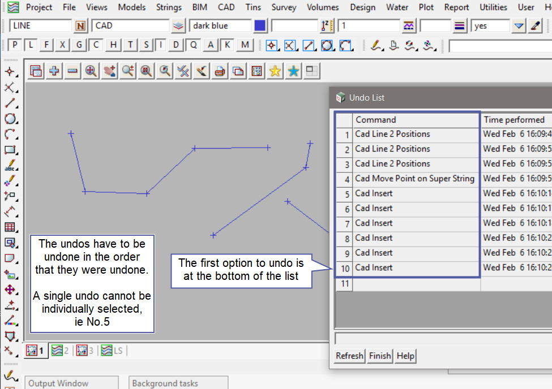Image resolution: width=552 pixels, height=389 pixels.
Task: Click the yellow star favourite icon
Action: (275, 71)
